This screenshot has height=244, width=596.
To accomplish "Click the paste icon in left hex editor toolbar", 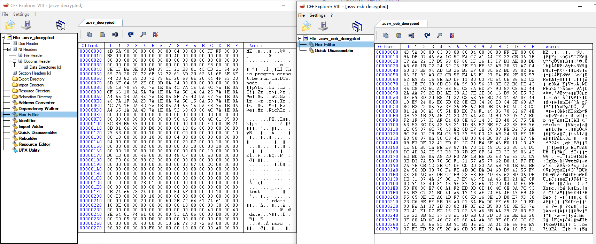I will [102, 35].
